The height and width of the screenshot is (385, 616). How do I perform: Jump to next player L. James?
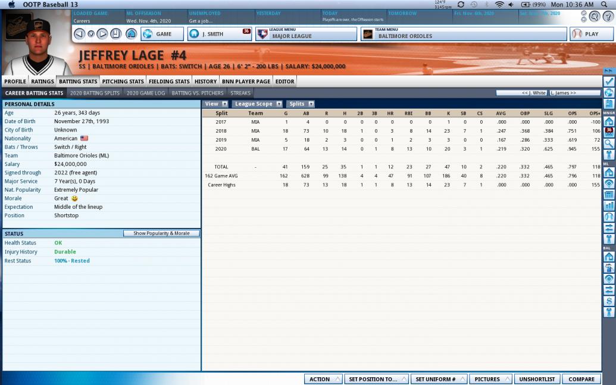[575, 93]
